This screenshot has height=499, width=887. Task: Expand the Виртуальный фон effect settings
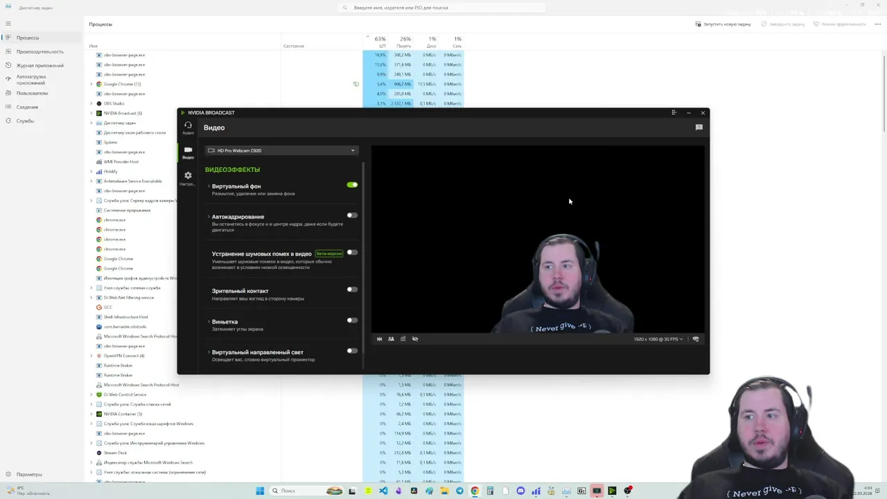tap(209, 186)
